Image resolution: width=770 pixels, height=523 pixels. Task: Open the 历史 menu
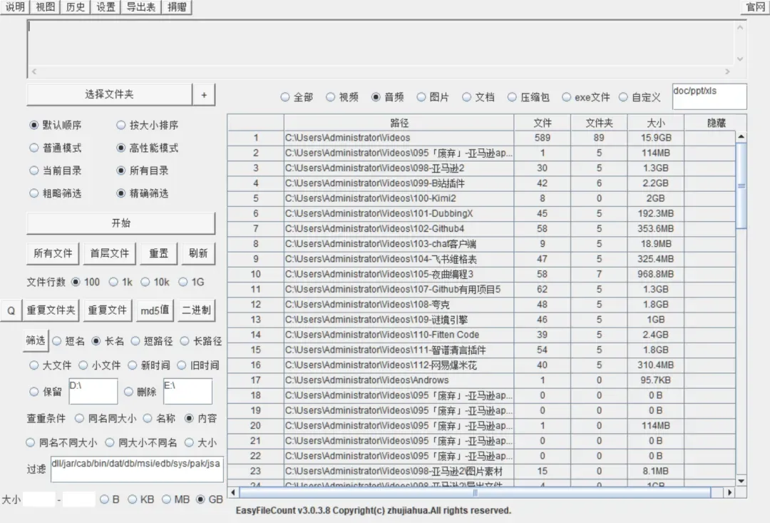pyautogui.click(x=75, y=7)
